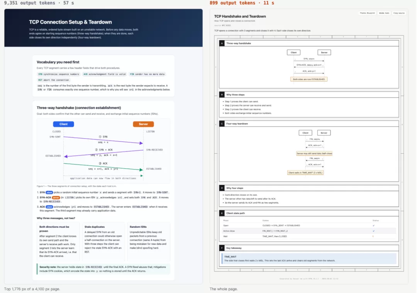Click the "Key takeaway" section header
The image size is (417, 293).
(309, 248)
